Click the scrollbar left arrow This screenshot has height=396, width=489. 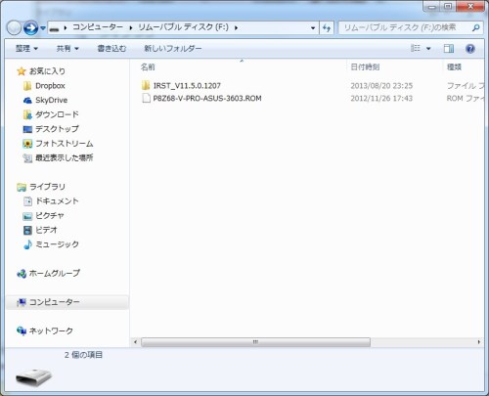tap(135, 342)
